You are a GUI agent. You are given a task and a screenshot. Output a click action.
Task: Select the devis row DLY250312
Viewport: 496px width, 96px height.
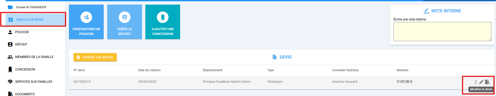[281, 82]
